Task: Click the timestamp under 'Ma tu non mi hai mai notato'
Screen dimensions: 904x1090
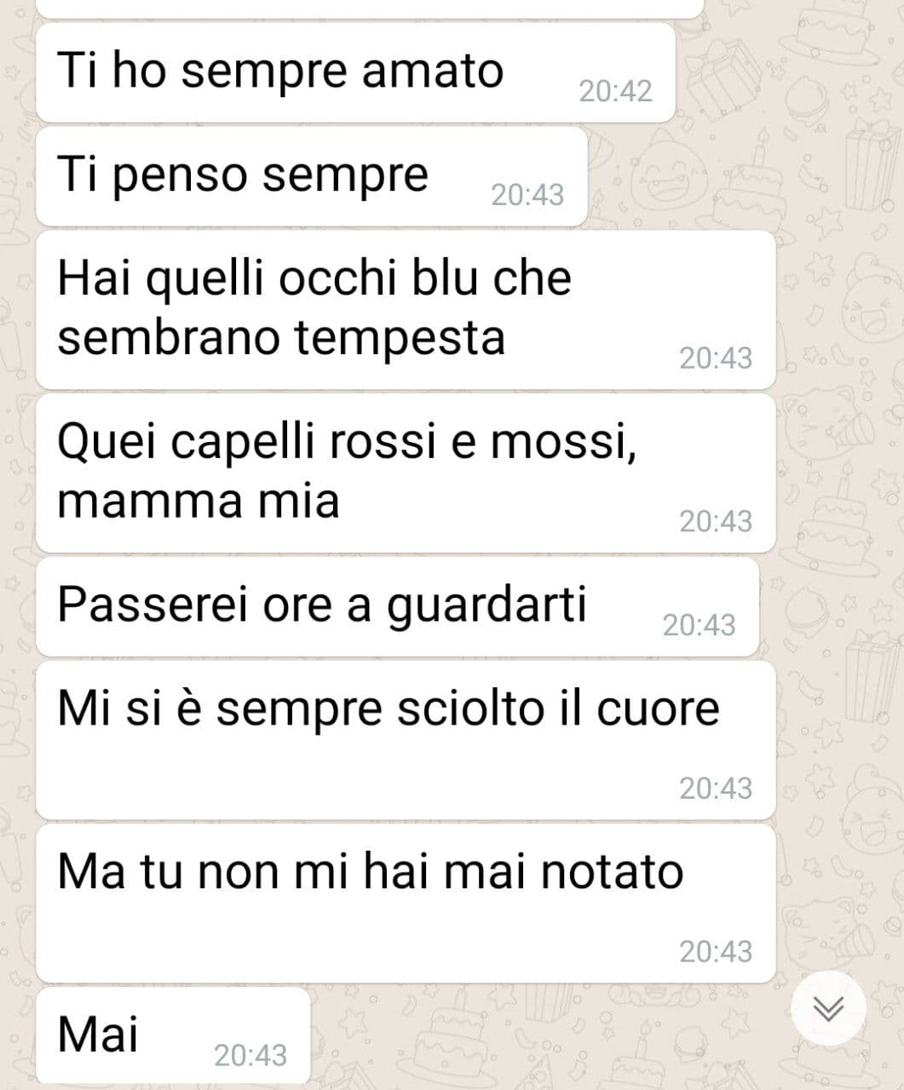Action: [x=716, y=951]
